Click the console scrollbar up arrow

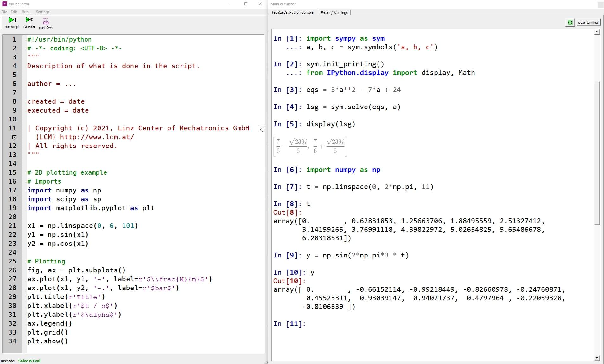click(x=597, y=32)
